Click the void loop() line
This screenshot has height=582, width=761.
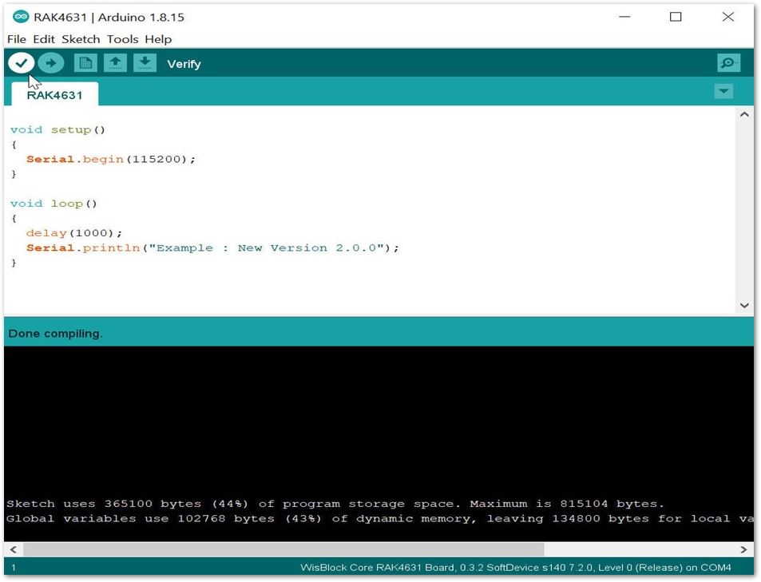[x=54, y=204]
